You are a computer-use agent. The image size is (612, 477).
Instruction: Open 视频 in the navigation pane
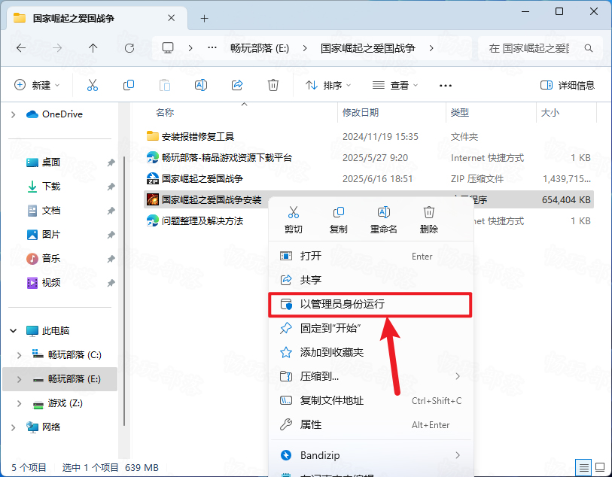pyautogui.click(x=50, y=282)
